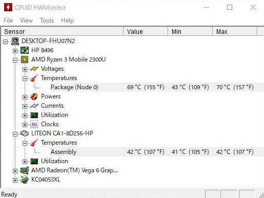Click the Max column header
This screenshot has width=264, height=198.
click(x=235, y=31)
